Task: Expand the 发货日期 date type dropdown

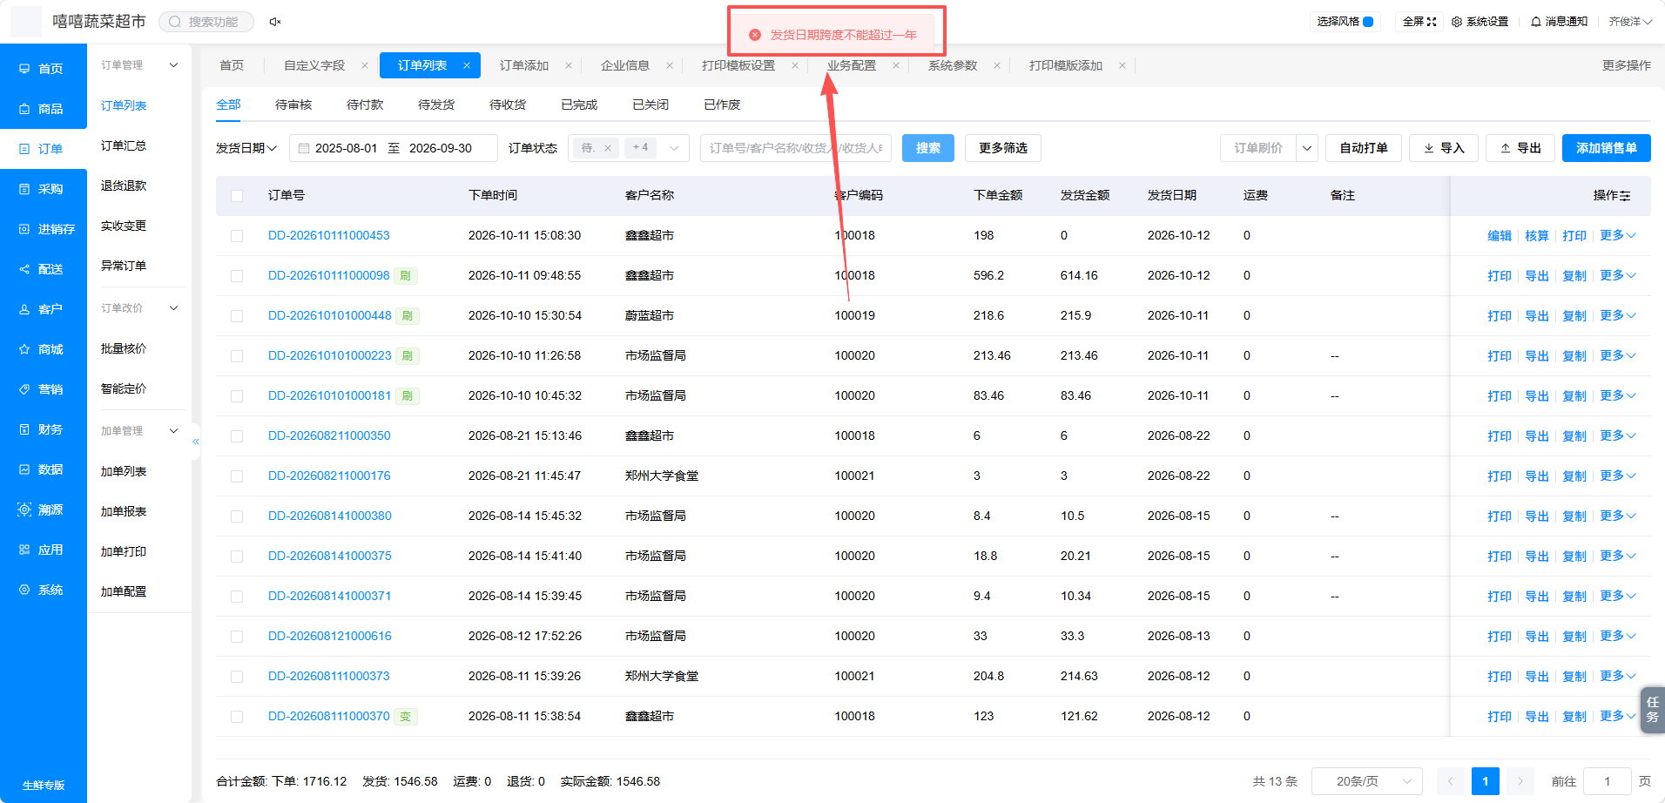Action: click(x=246, y=148)
